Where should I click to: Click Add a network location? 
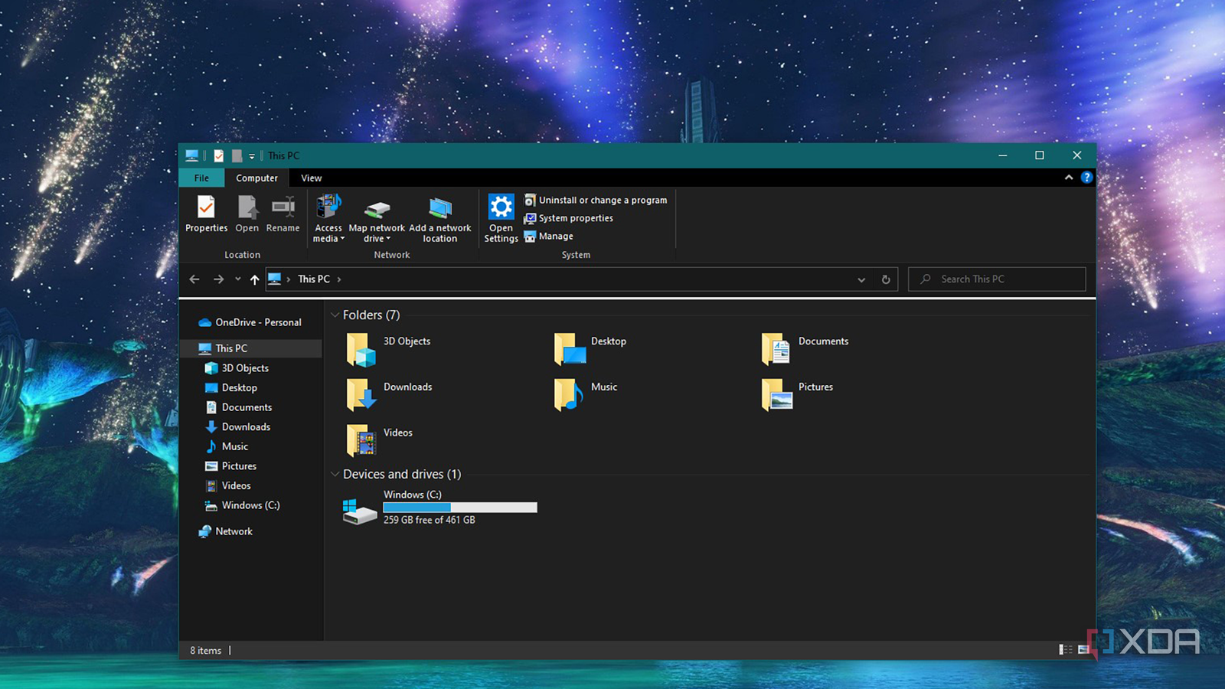(x=440, y=217)
